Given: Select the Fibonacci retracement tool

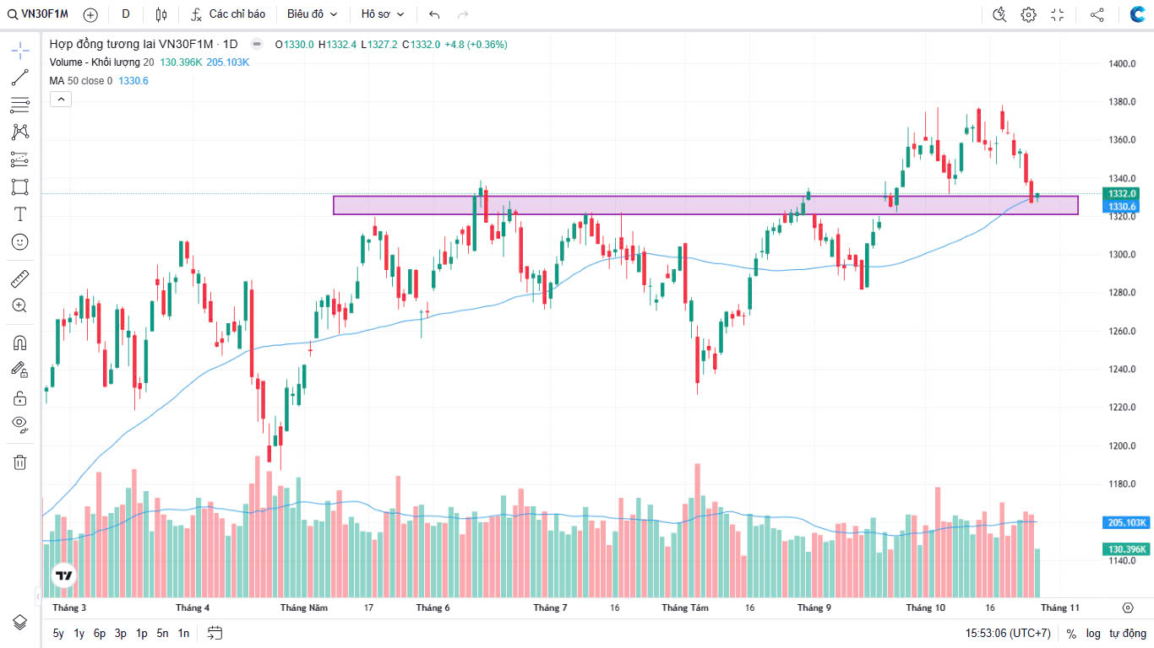Looking at the screenshot, I should click(20, 105).
